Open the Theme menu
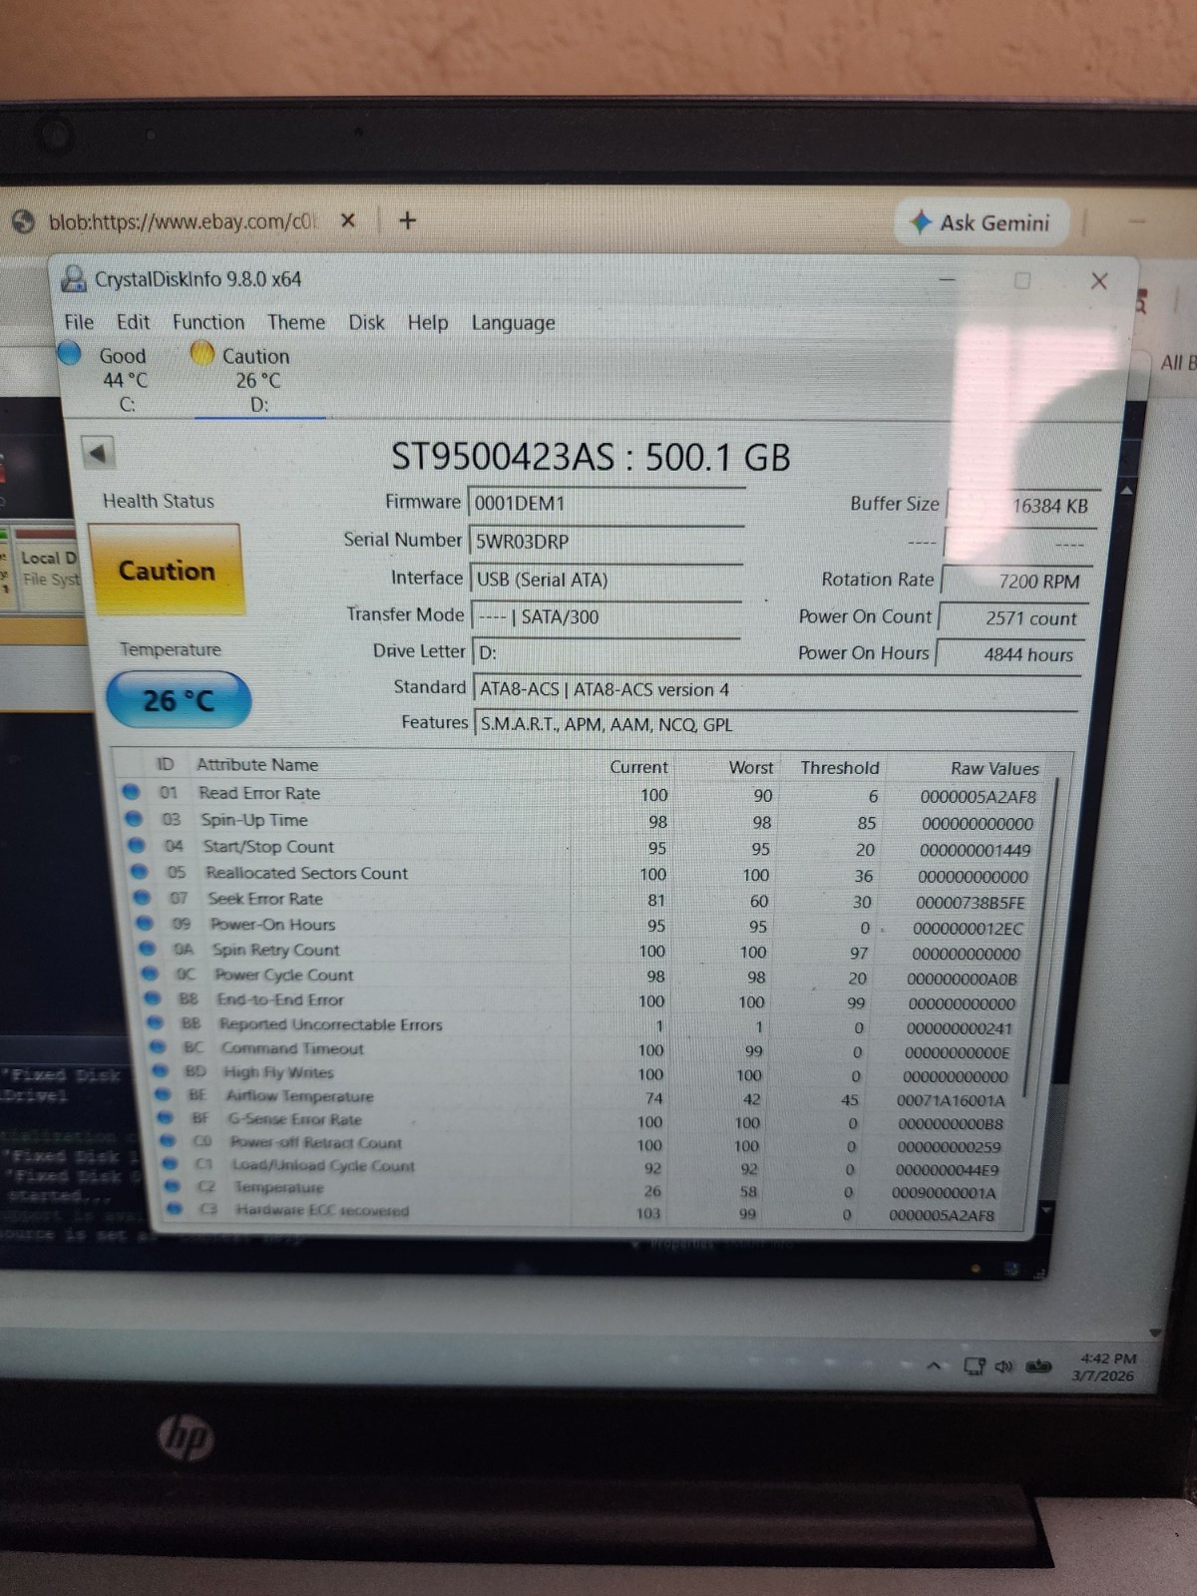Viewport: 1197px width, 1596px height. pos(296,322)
